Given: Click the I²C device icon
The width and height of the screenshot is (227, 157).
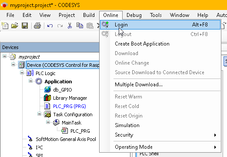Looking at the screenshot, I should click(30, 147).
